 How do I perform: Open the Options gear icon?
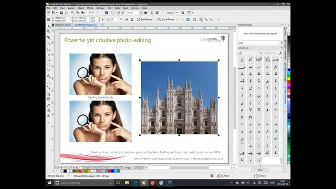(x=183, y=13)
